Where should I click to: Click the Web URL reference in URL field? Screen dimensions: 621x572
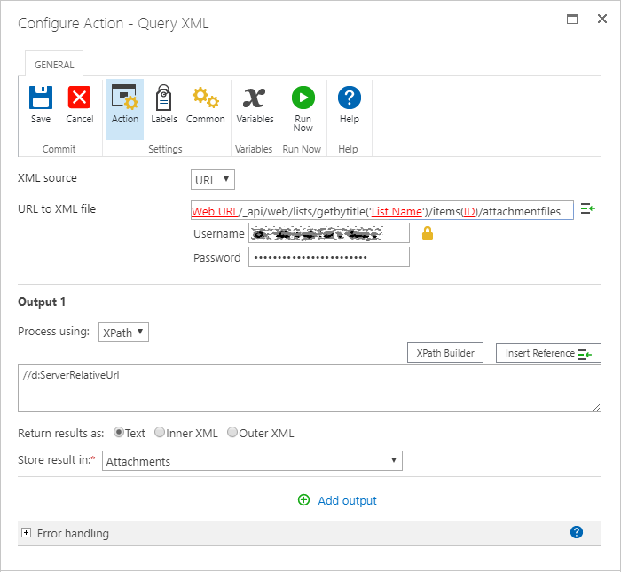[215, 211]
